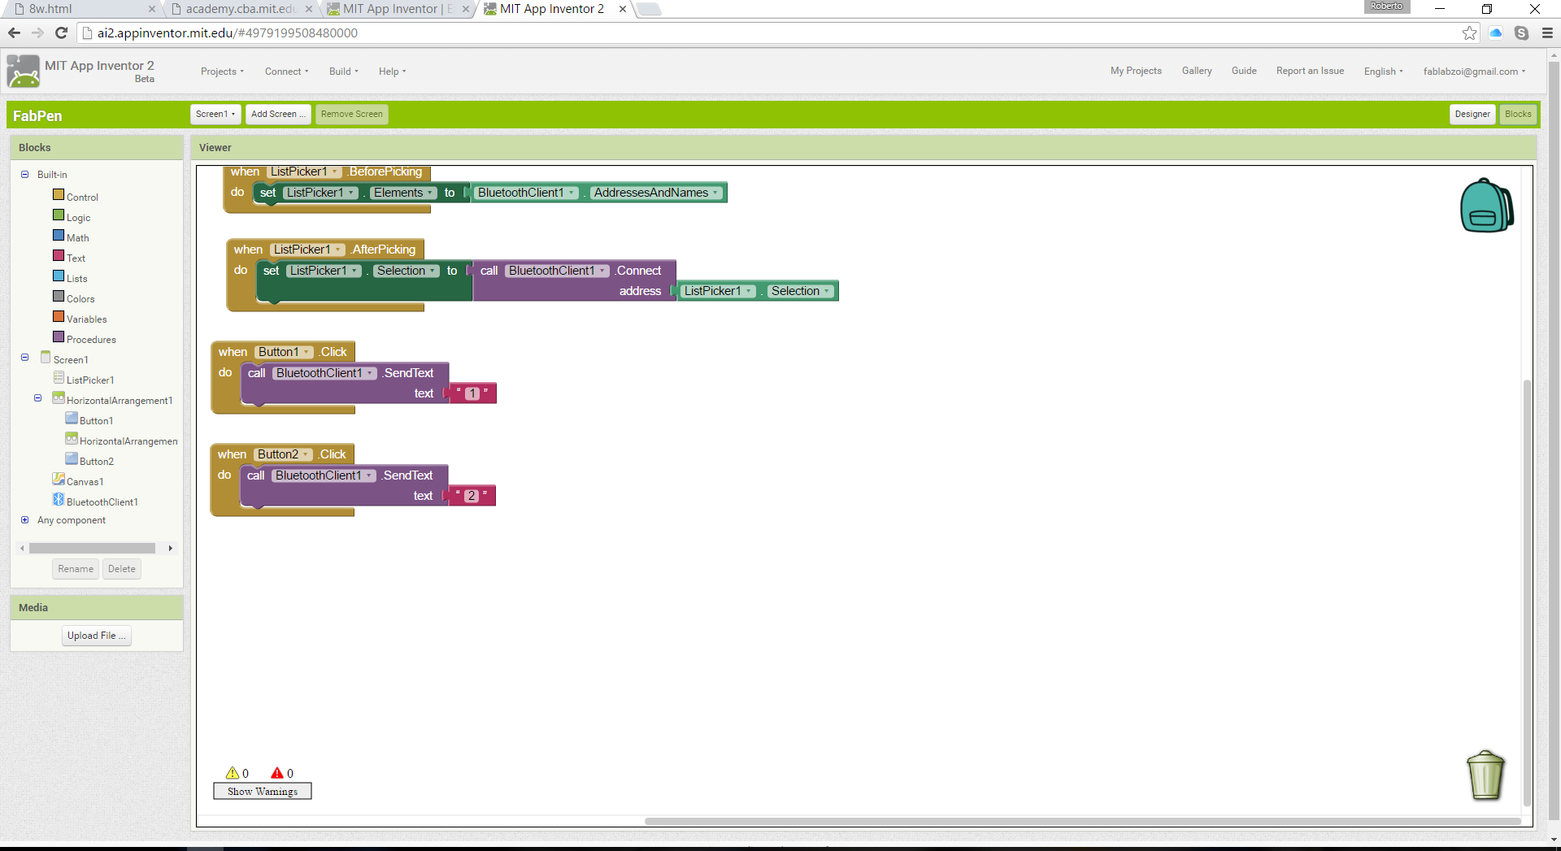Click the Show Warnings button
1561x851 pixels.
click(x=263, y=791)
